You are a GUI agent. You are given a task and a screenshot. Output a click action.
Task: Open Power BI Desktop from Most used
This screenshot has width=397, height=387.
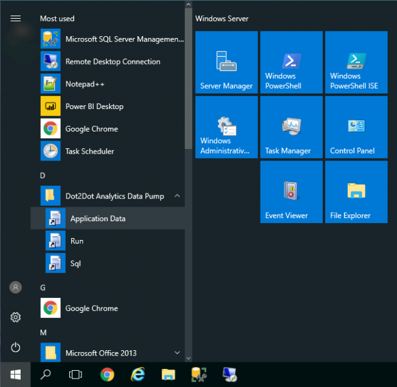[94, 106]
